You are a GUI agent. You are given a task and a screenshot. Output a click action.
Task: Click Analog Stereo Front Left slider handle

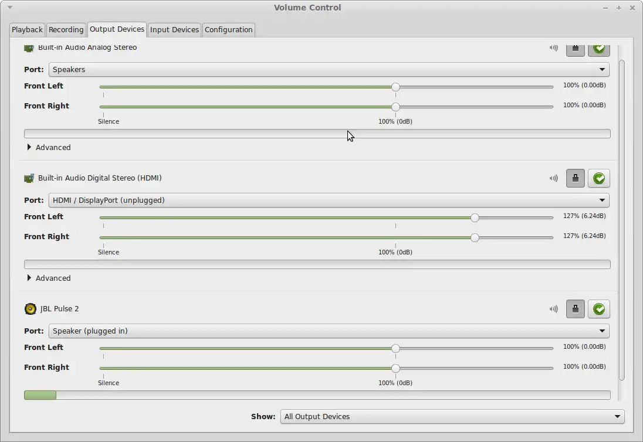pos(395,87)
